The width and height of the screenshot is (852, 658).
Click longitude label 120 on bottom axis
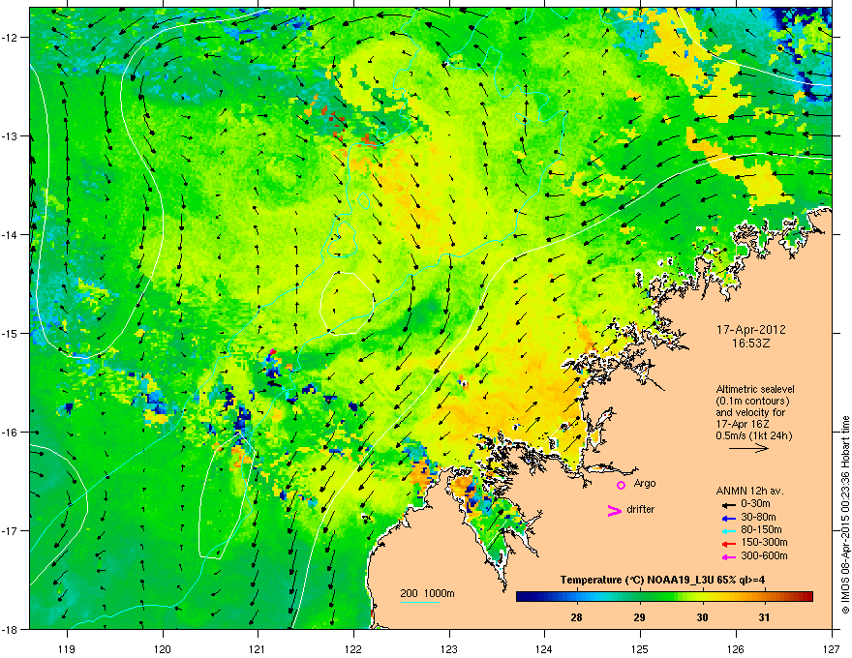pyautogui.click(x=163, y=648)
